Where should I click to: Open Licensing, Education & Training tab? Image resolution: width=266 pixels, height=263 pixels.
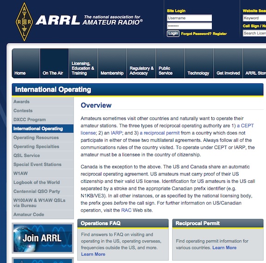83,63
